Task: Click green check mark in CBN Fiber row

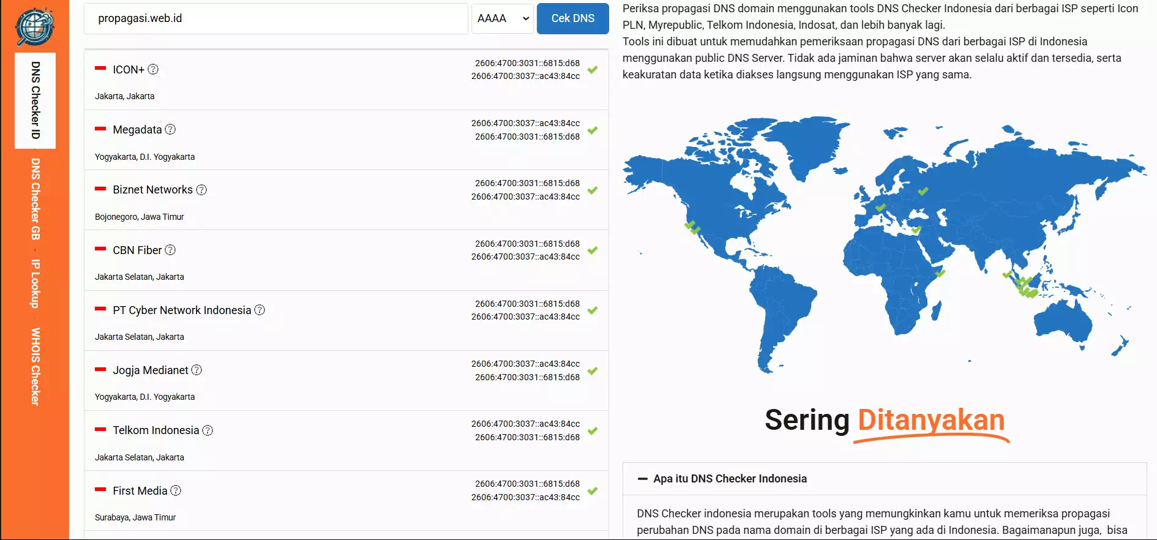Action: [x=593, y=250]
